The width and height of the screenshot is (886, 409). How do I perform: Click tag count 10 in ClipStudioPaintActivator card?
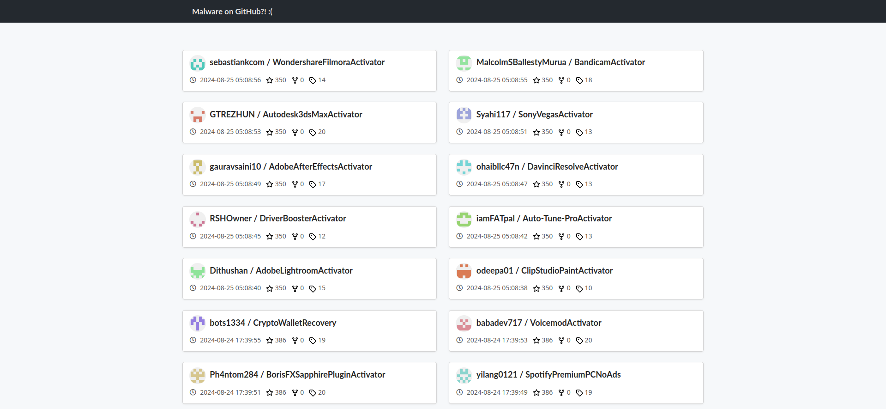pyautogui.click(x=588, y=288)
